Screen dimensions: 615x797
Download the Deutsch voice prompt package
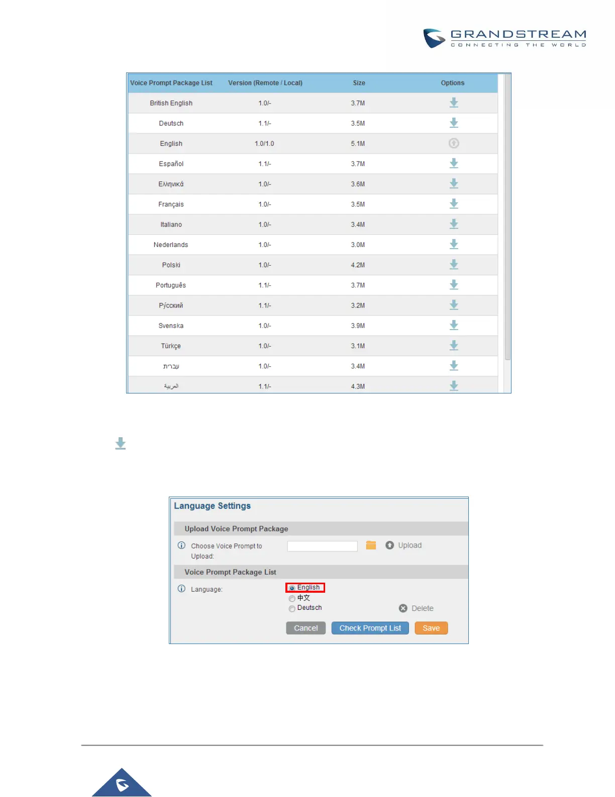pyautogui.click(x=454, y=123)
